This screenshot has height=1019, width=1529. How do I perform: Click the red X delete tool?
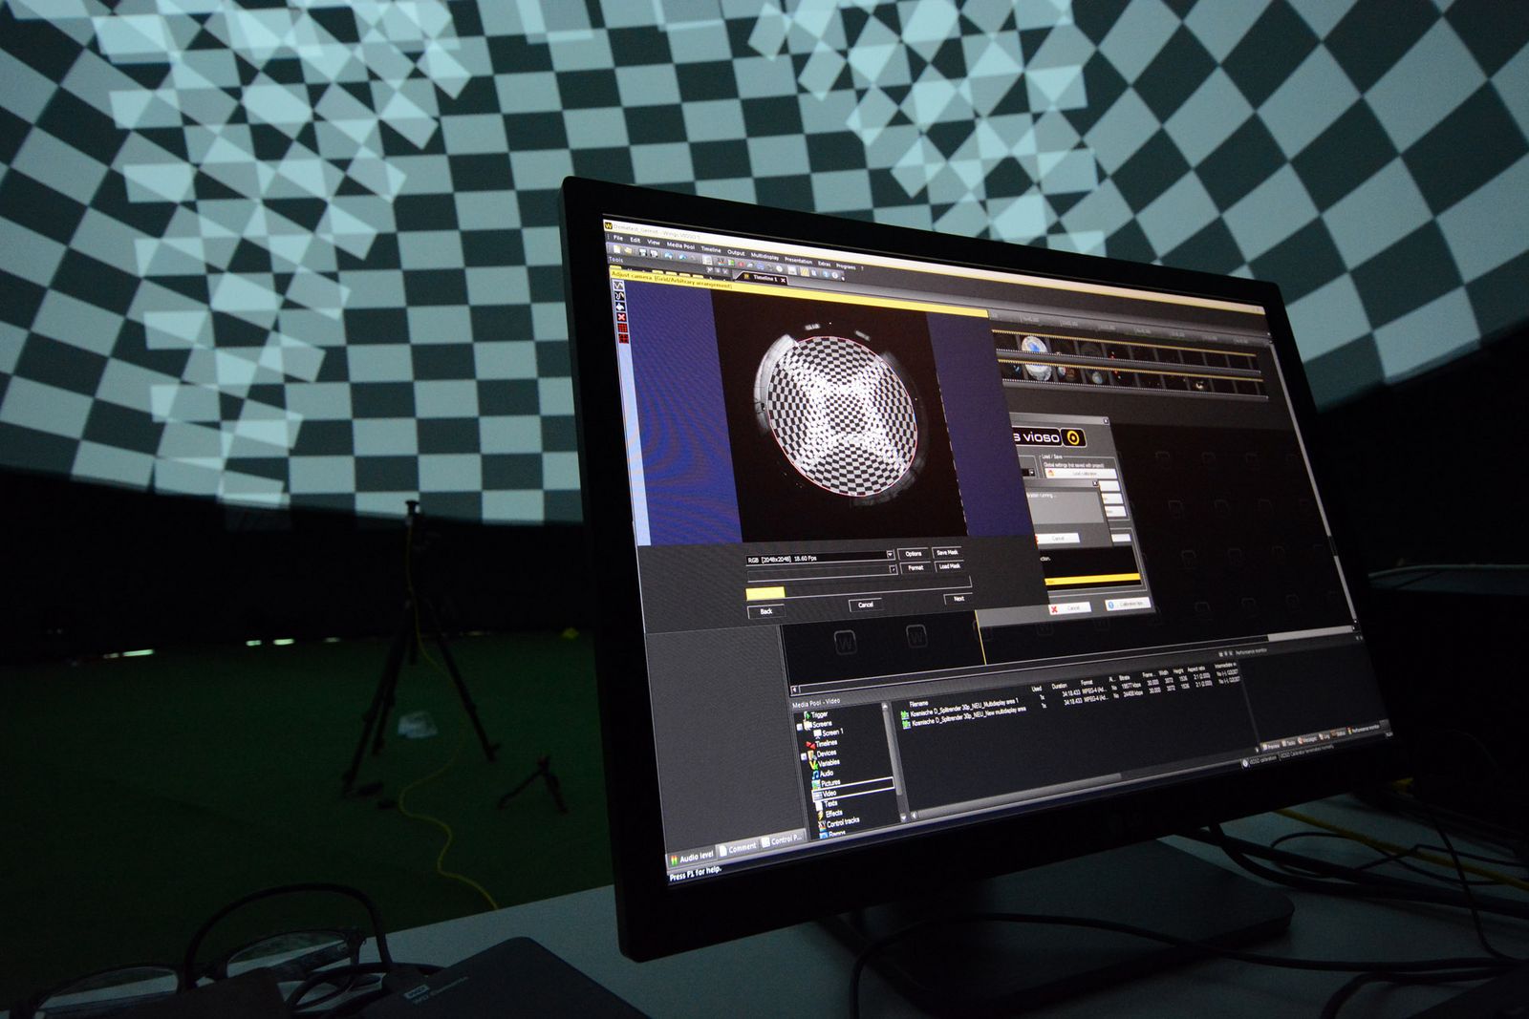click(621, 317)
